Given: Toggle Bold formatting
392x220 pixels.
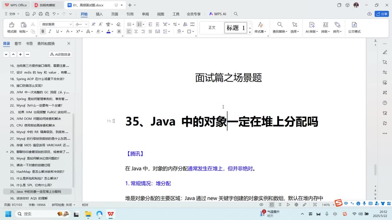Looking at the screenshot, I should pos(43,31).
